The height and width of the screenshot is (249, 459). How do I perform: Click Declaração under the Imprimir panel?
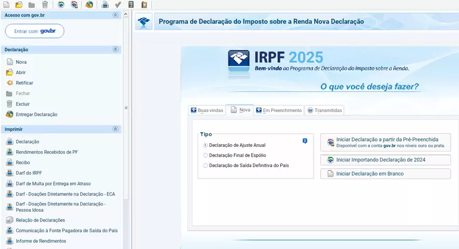(x=28, y=142)
